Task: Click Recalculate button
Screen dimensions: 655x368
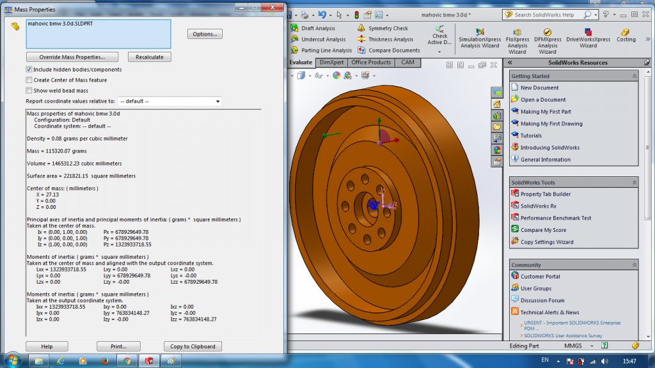Action: point(150,57)
